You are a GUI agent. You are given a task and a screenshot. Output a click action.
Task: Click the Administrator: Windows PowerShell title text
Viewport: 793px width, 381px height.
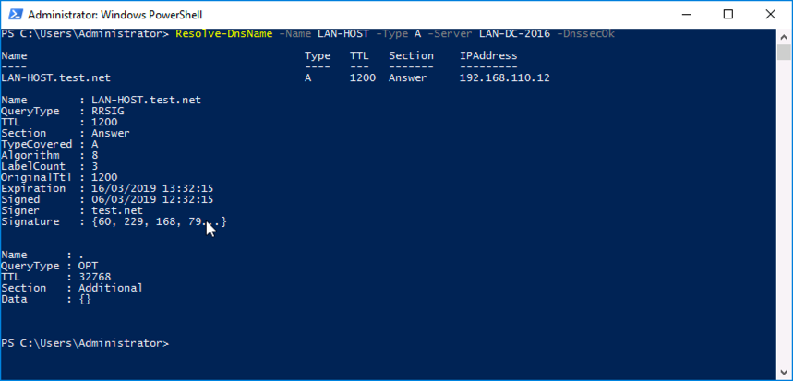click(114, 15)
